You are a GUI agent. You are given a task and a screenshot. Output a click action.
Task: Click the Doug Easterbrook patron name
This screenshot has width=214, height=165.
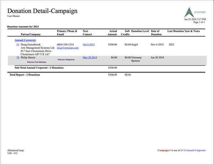click(x=31, y=45)
